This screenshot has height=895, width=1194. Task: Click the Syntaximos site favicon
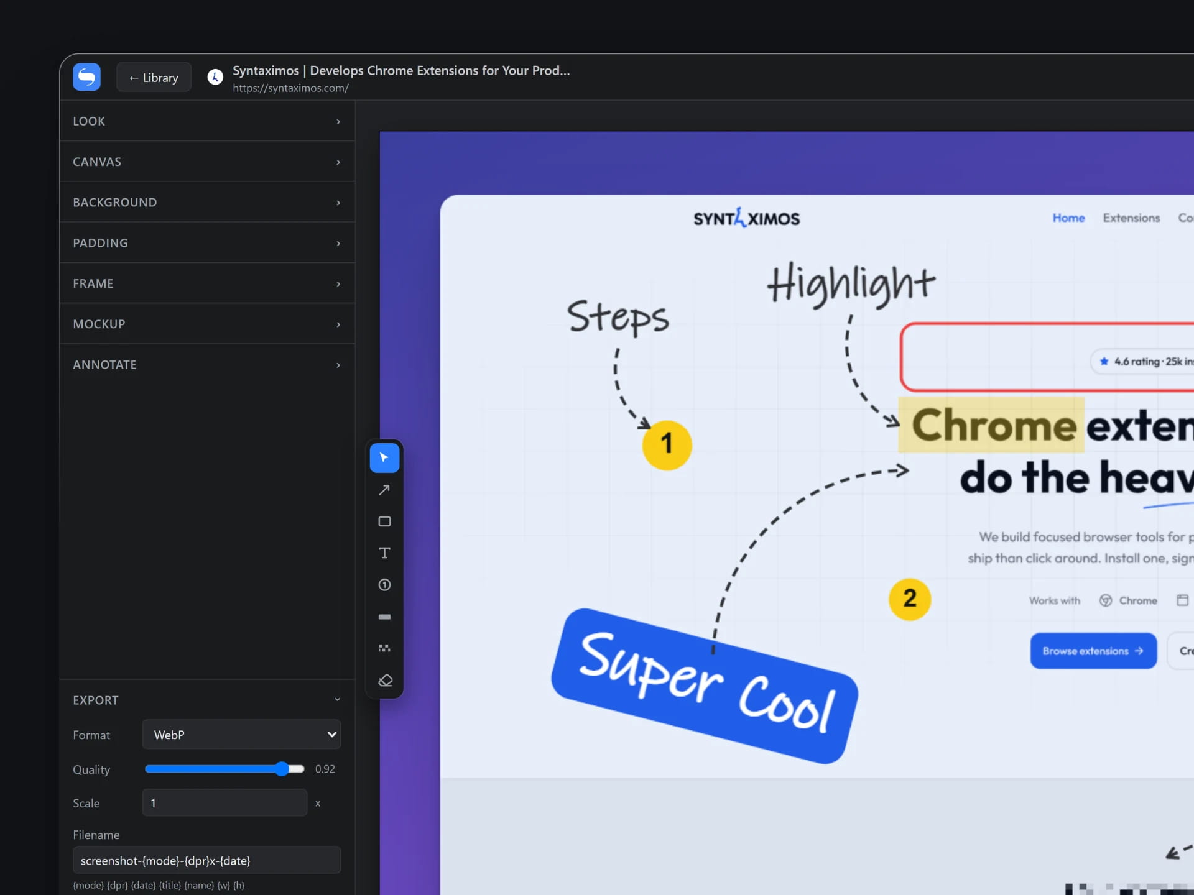(x=215, y=77)
